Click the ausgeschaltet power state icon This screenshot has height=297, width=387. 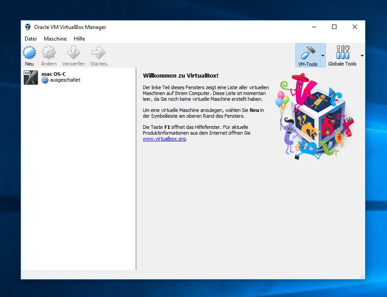45,80
